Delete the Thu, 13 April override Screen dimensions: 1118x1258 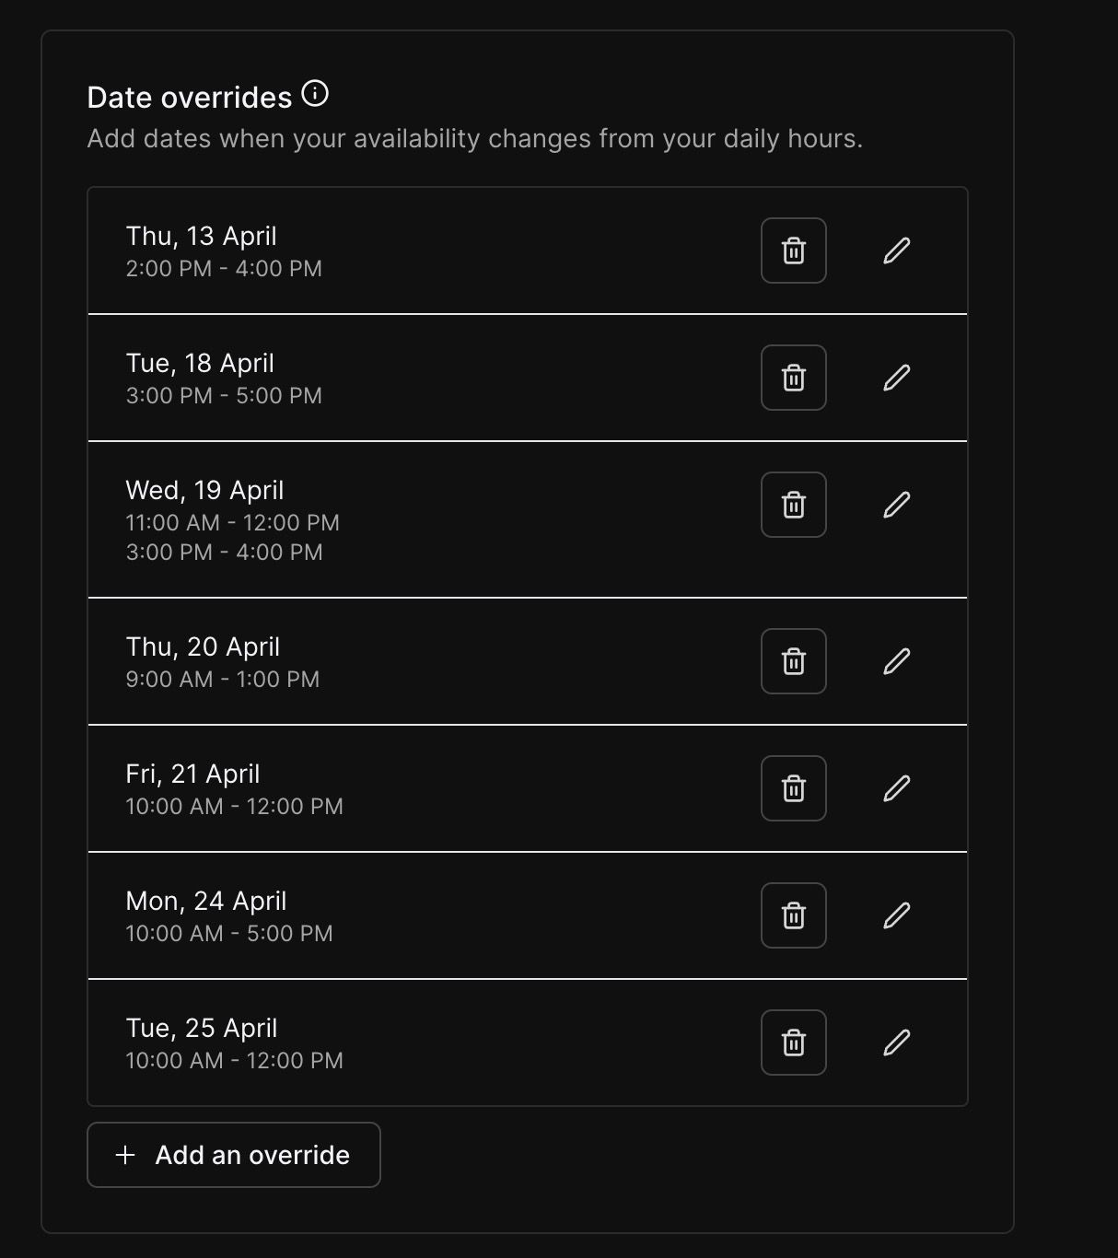(x=793, y=250)
